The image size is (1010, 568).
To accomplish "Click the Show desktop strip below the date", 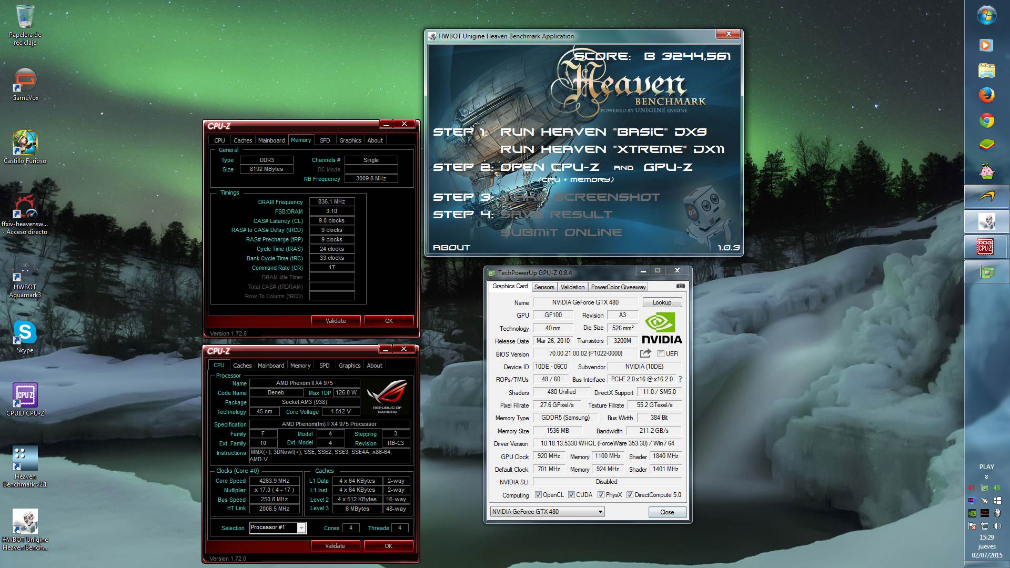I will [x=987, y=564].
